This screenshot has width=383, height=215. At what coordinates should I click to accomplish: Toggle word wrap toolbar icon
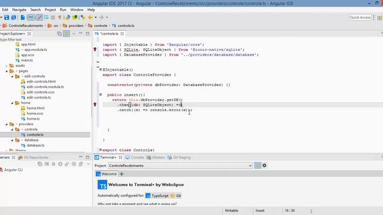[46, 17]
